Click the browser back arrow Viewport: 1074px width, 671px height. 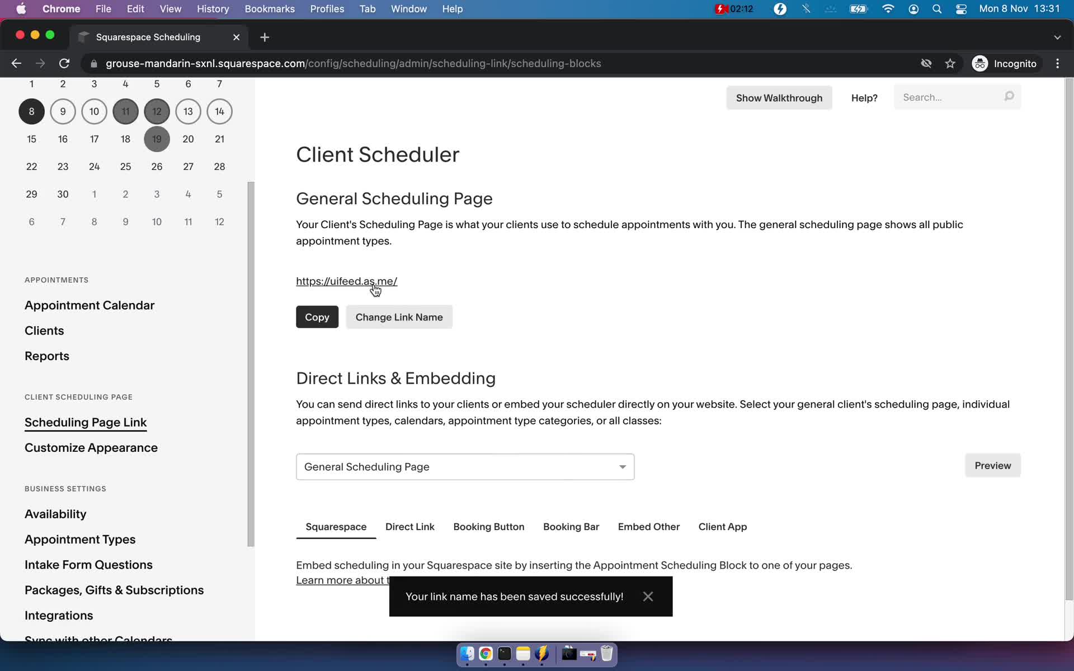click(16, 64)
